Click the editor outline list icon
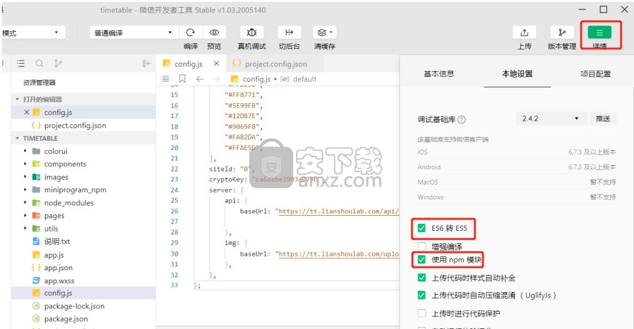Screen dimensions: 634x329 (165, 79)
